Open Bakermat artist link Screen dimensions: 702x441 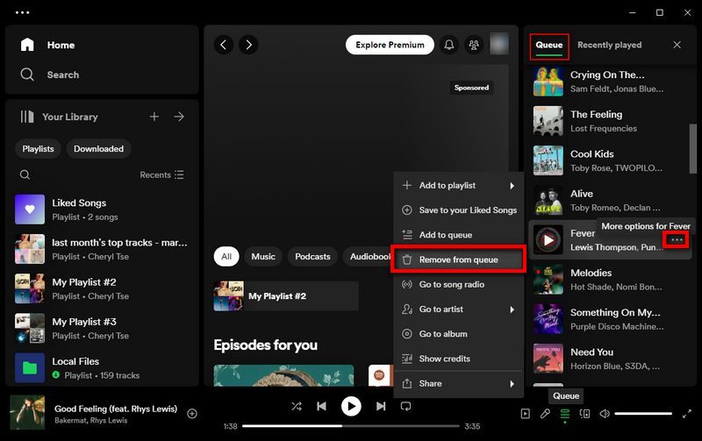click(x=69, y=421)
